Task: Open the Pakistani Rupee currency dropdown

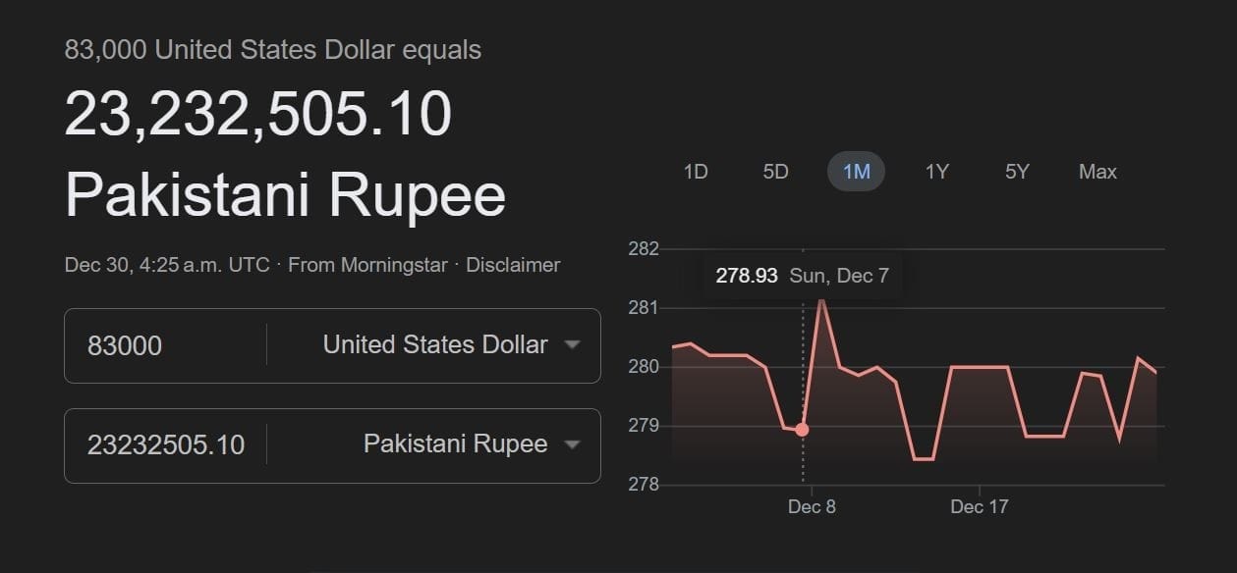Action: [457, 444]
